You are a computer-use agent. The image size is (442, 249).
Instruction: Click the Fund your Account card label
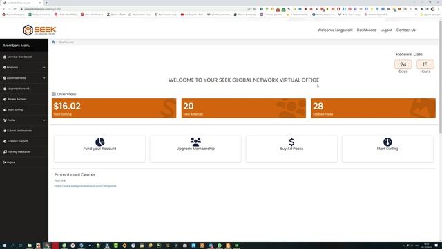click(x=99, y=149)
